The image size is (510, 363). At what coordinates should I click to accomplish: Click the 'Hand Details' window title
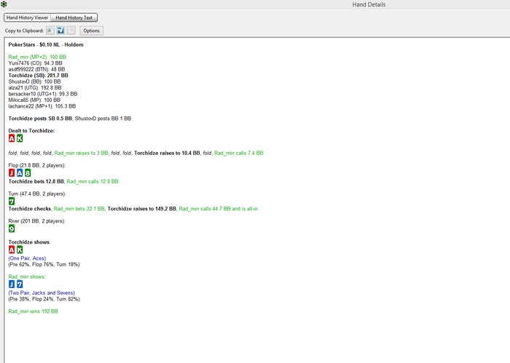[369, 4]
